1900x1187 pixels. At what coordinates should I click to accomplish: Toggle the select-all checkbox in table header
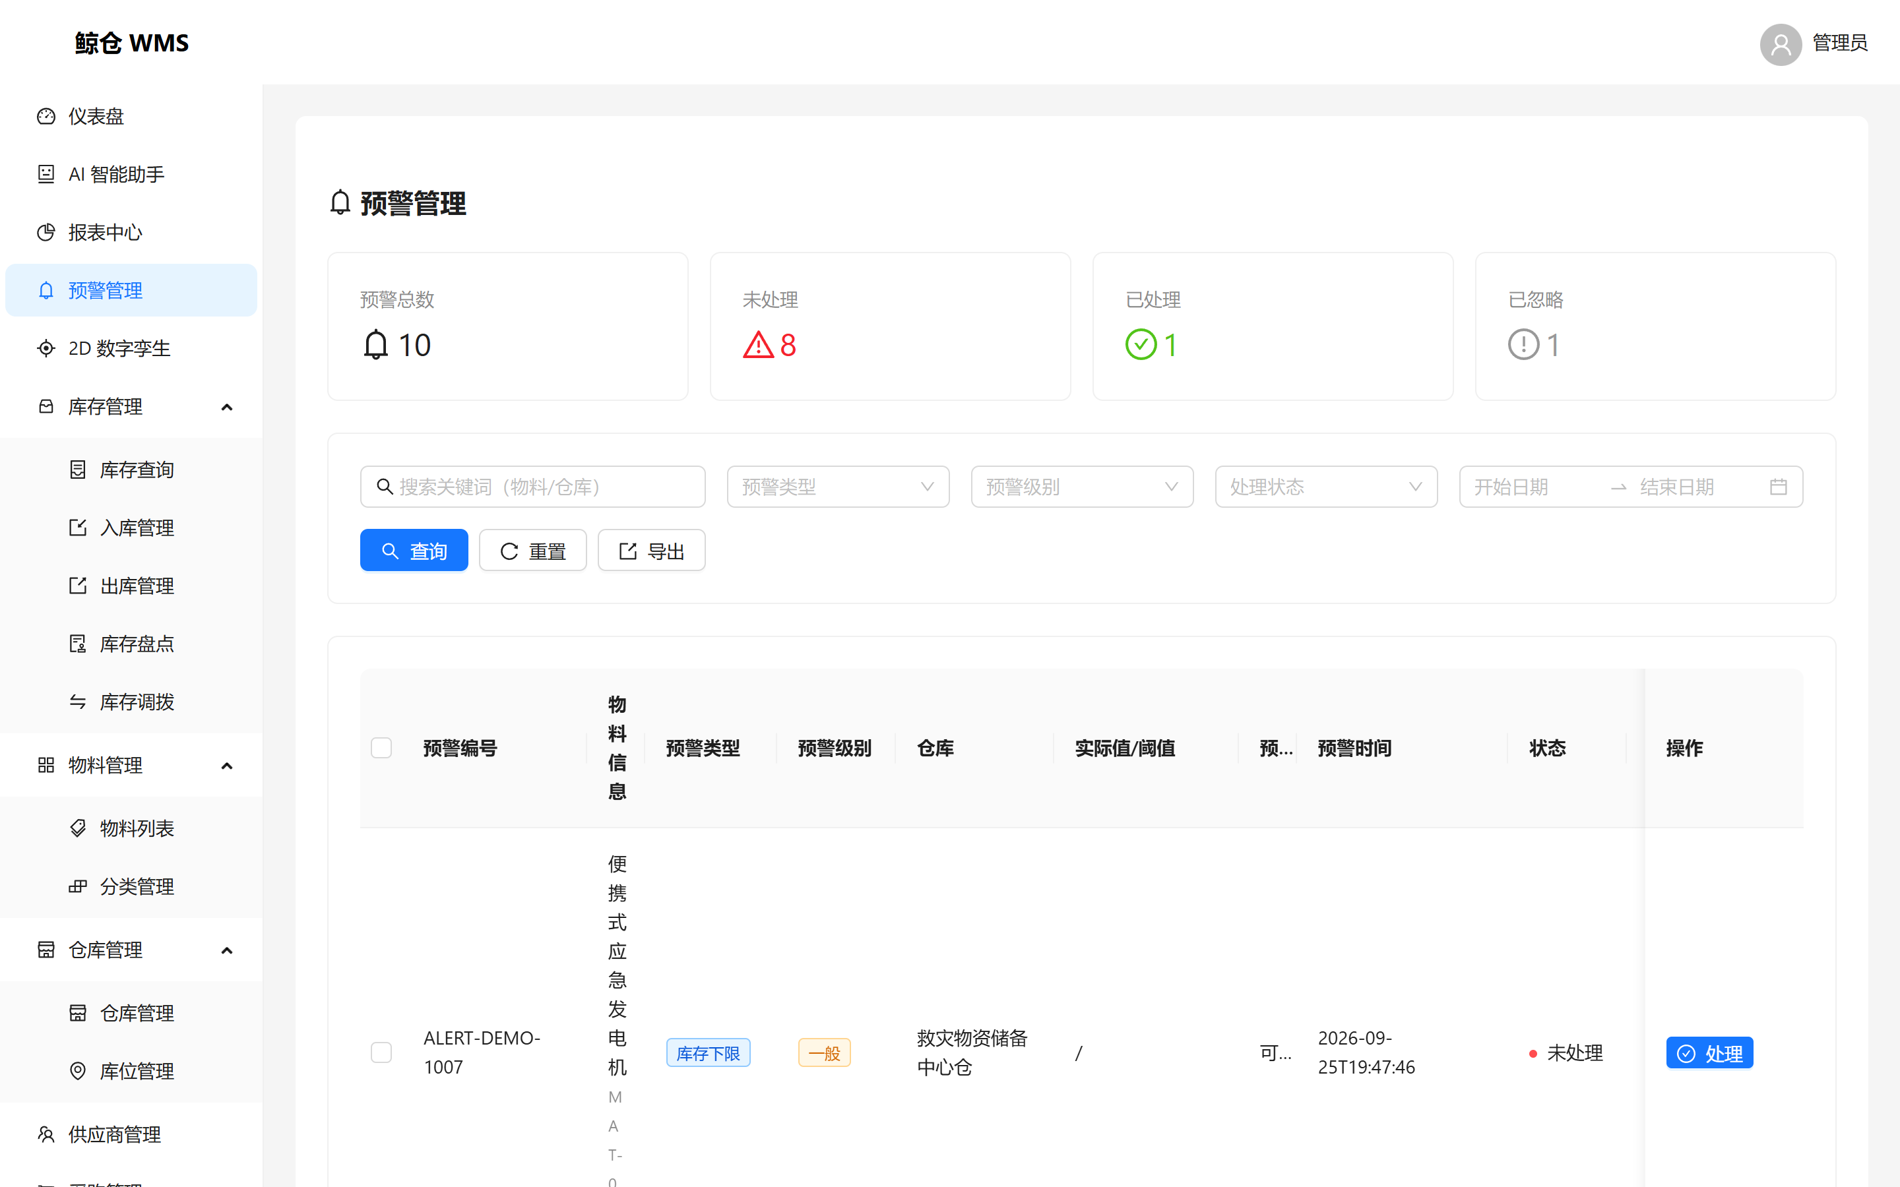click(381, 748)
